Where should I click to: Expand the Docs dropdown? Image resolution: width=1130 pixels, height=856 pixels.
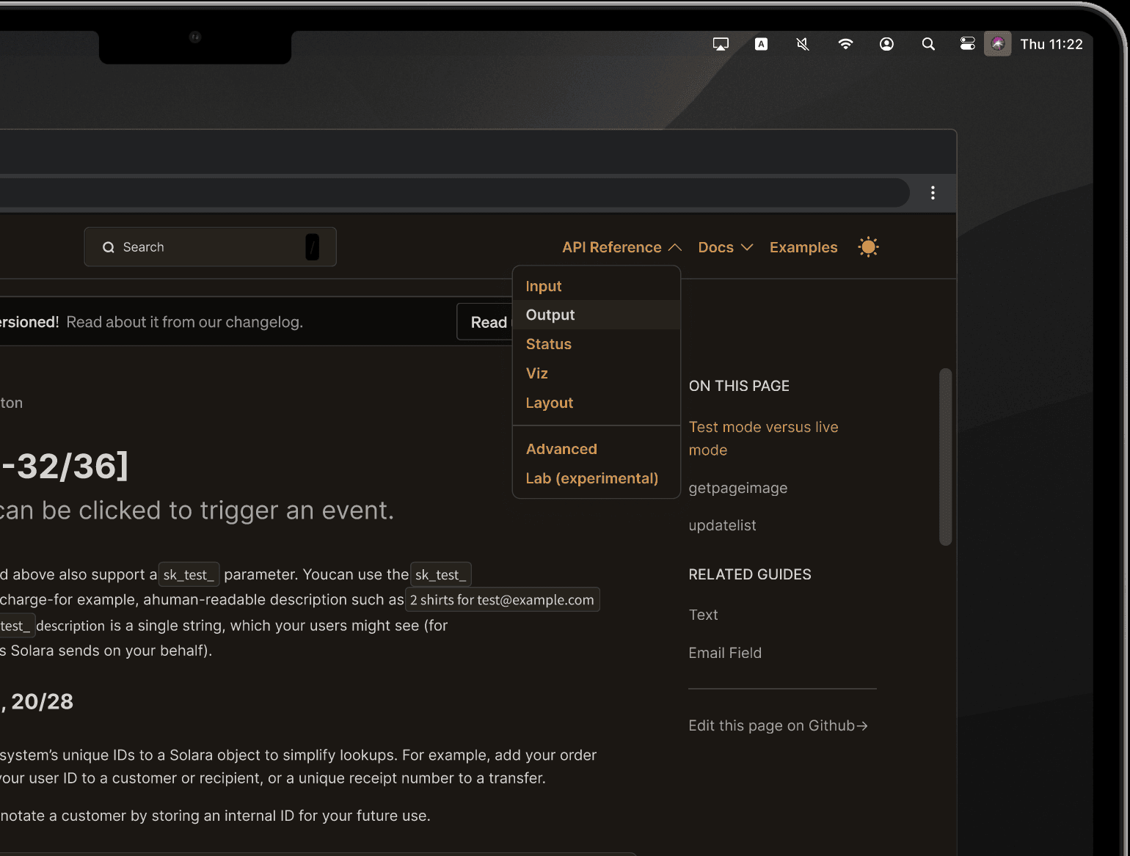click(x=725, y=247)
